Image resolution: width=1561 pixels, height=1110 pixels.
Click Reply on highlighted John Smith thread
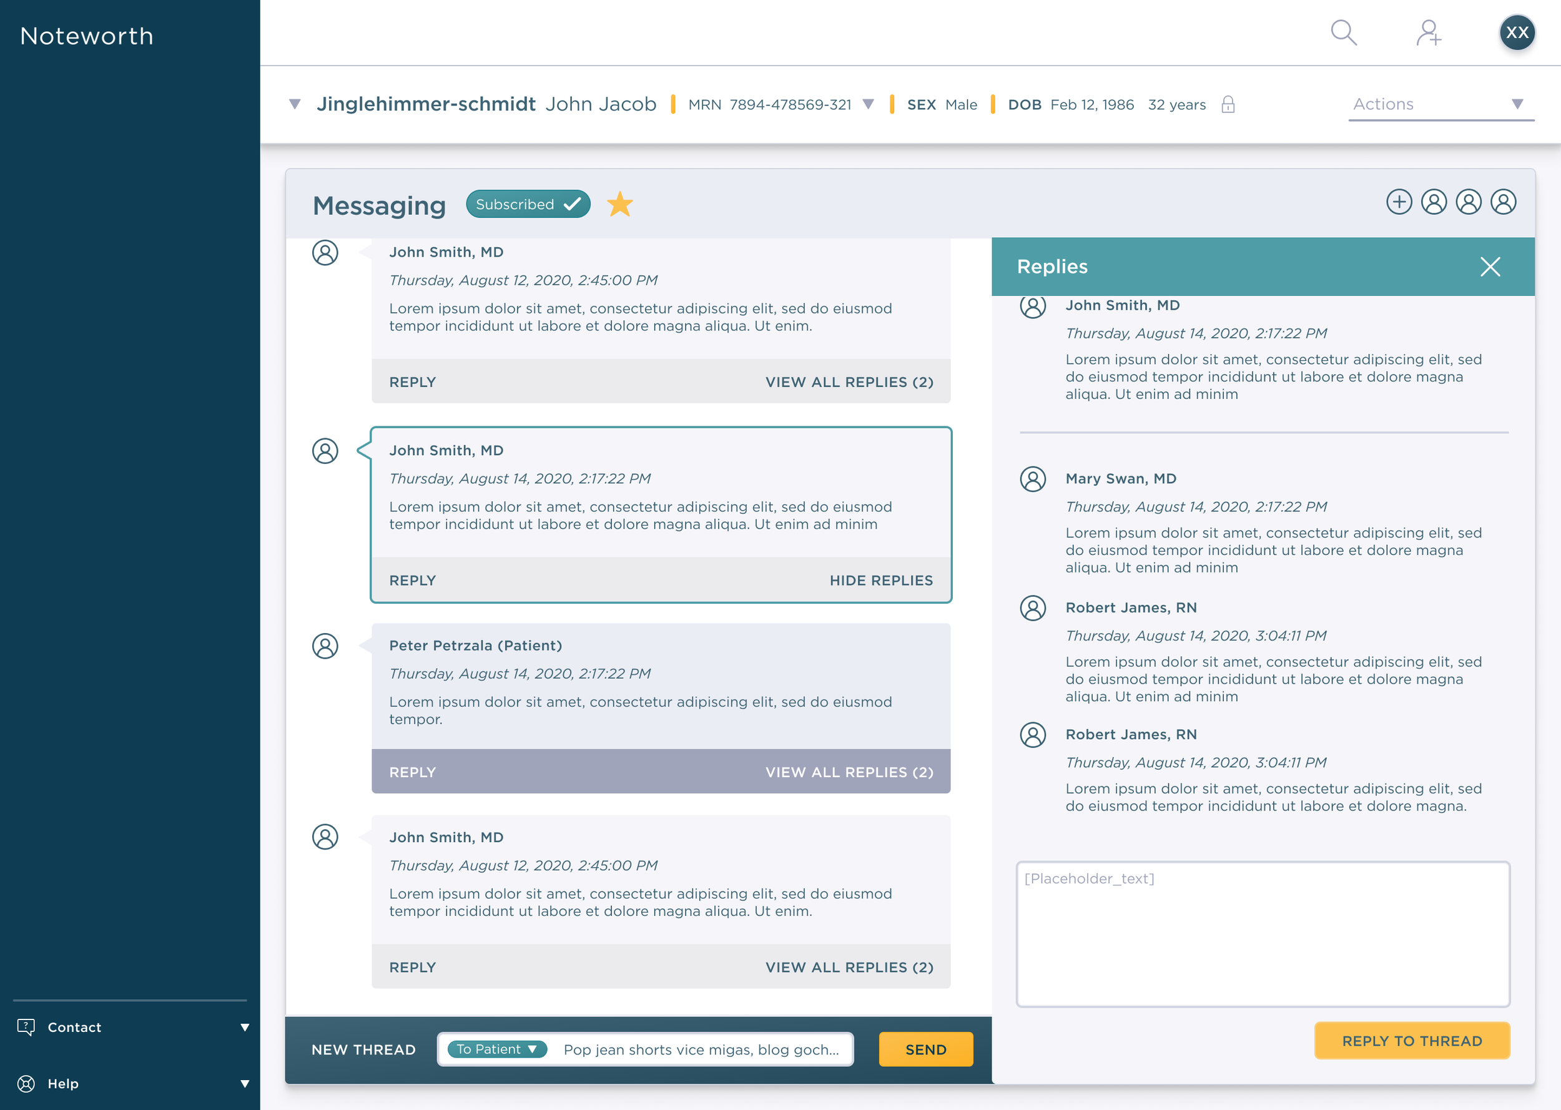tap(412, 581)
